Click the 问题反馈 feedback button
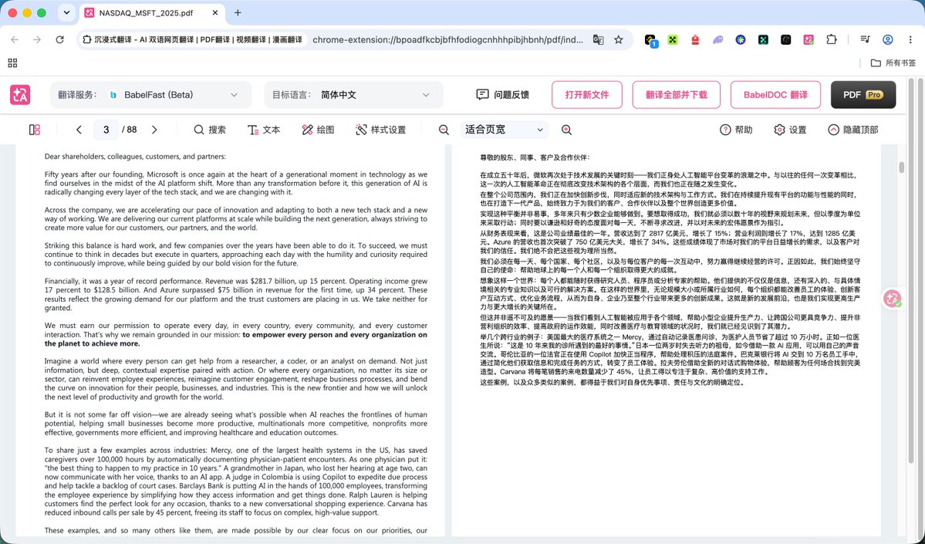This screenshot has height=544, width=925. point(502,95)
